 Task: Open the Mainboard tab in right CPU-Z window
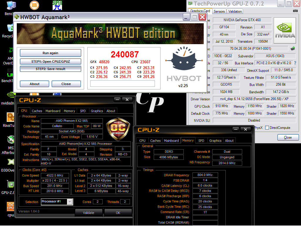pos(171,141)
